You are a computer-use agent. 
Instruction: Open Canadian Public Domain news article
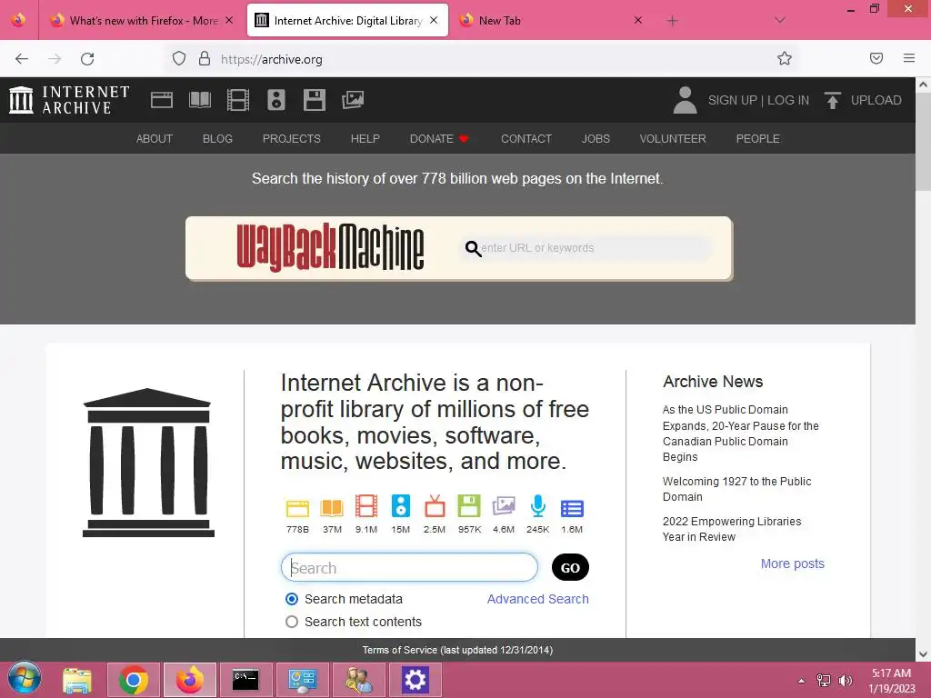pos(740,434)
